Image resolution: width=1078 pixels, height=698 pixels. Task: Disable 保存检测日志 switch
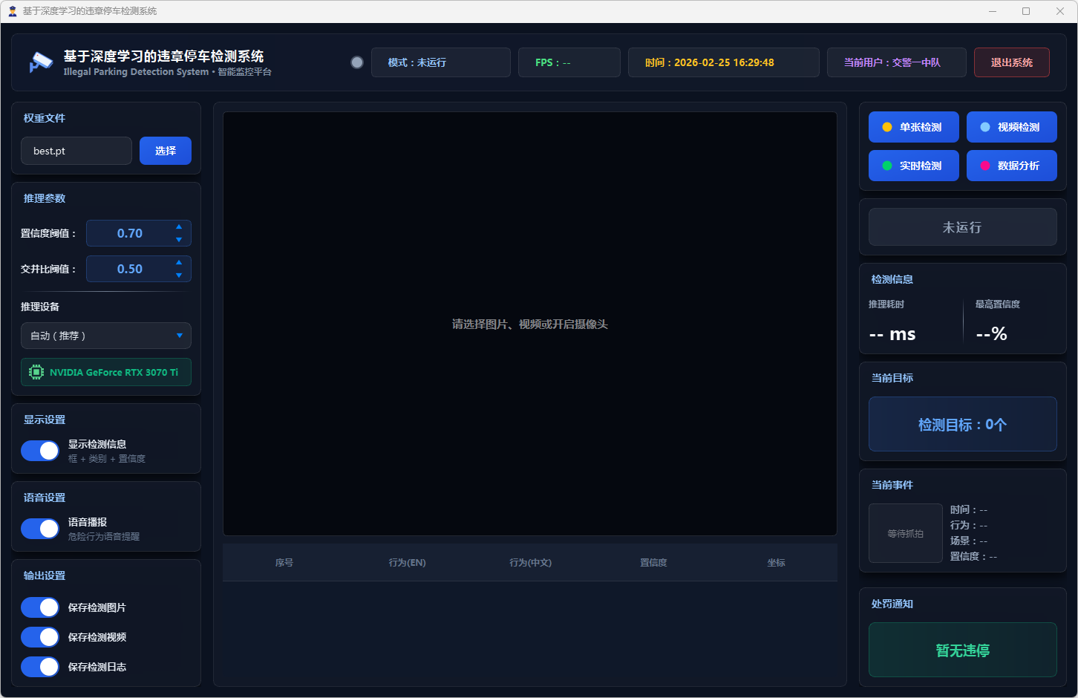tap(40, 667)
